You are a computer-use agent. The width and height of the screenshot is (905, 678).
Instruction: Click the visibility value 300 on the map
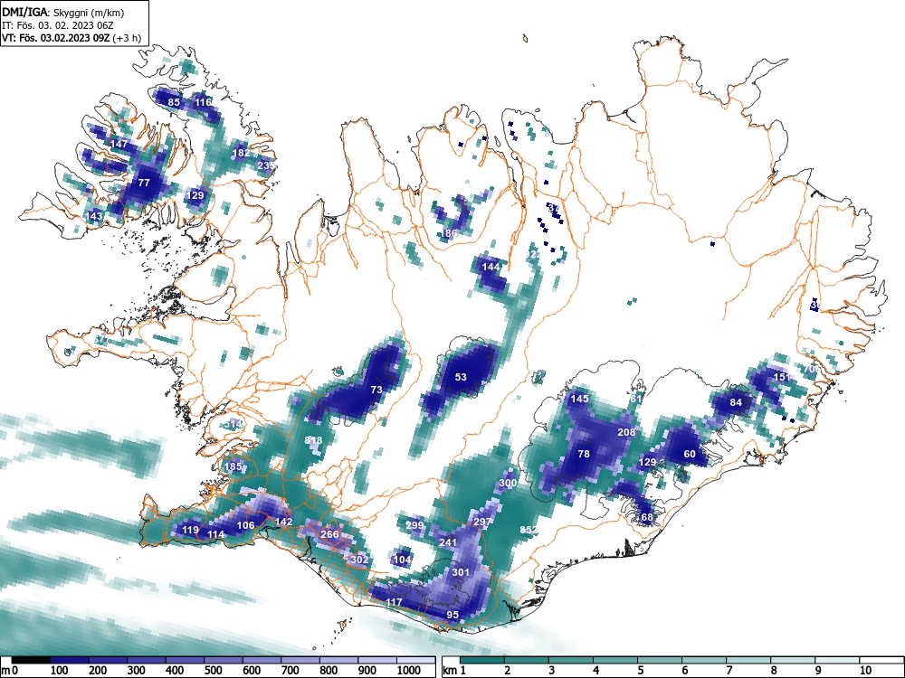[x=508, y=483]
